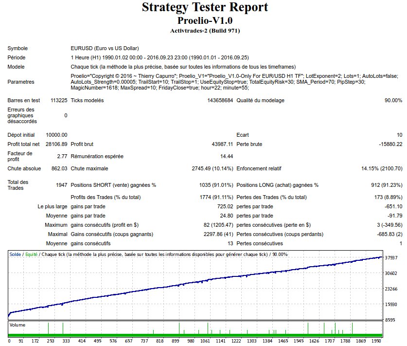Click the 23266 axis label on chart
This screenshot has width=407, height=346.
coord(391,289)
